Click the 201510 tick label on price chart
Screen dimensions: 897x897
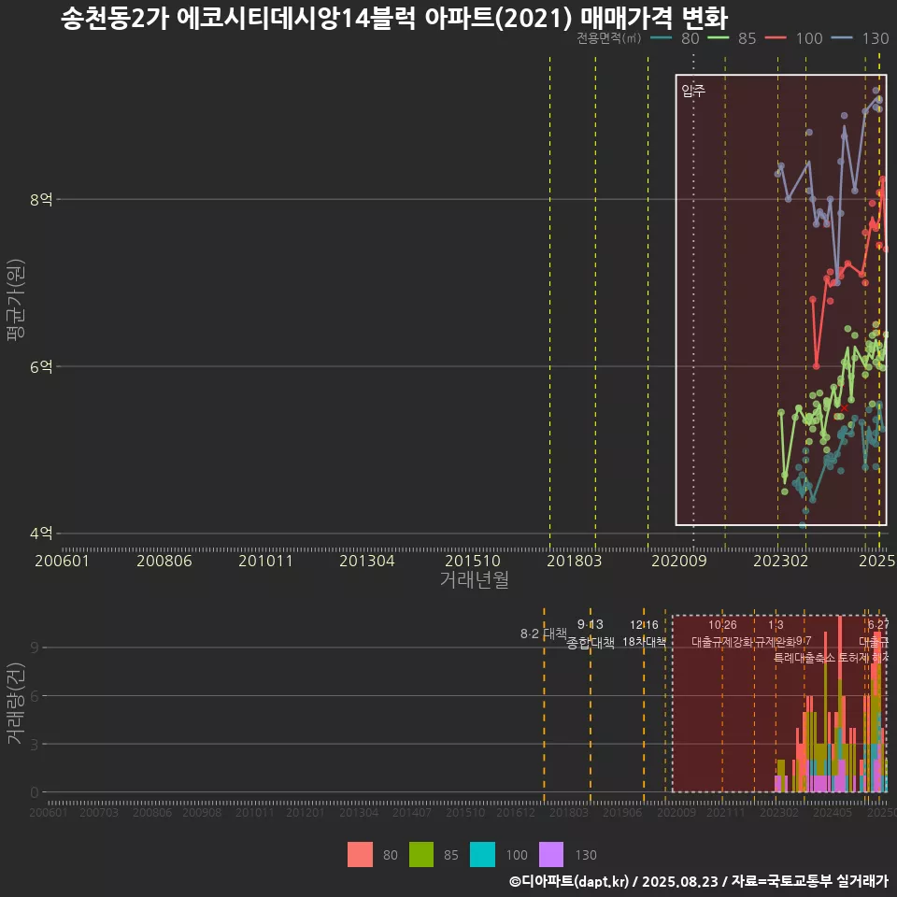[473, 561]
